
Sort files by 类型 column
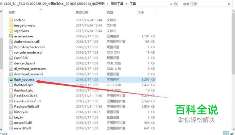tap(110, 12)
